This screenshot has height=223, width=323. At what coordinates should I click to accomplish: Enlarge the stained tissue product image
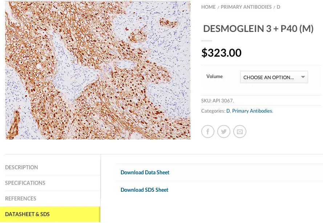[98, 70]
